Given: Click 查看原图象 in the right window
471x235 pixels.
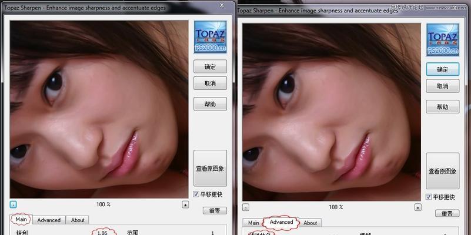Looking at the screenshot, I should point(443,171).
